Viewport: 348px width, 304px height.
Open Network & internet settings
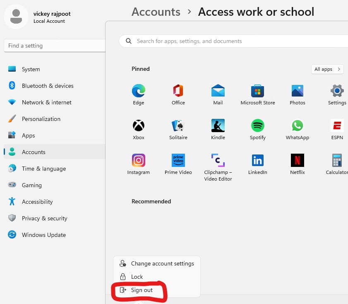[x=54, y=102]
